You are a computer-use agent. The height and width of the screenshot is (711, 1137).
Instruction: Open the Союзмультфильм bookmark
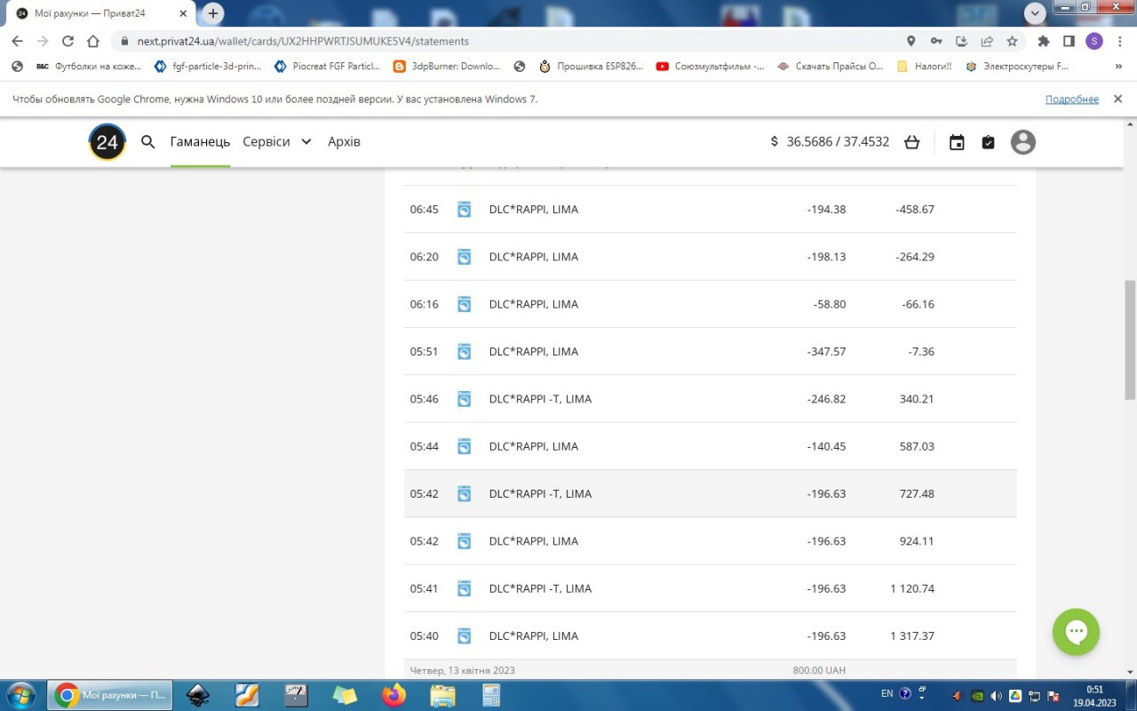(x=710, y=66)
